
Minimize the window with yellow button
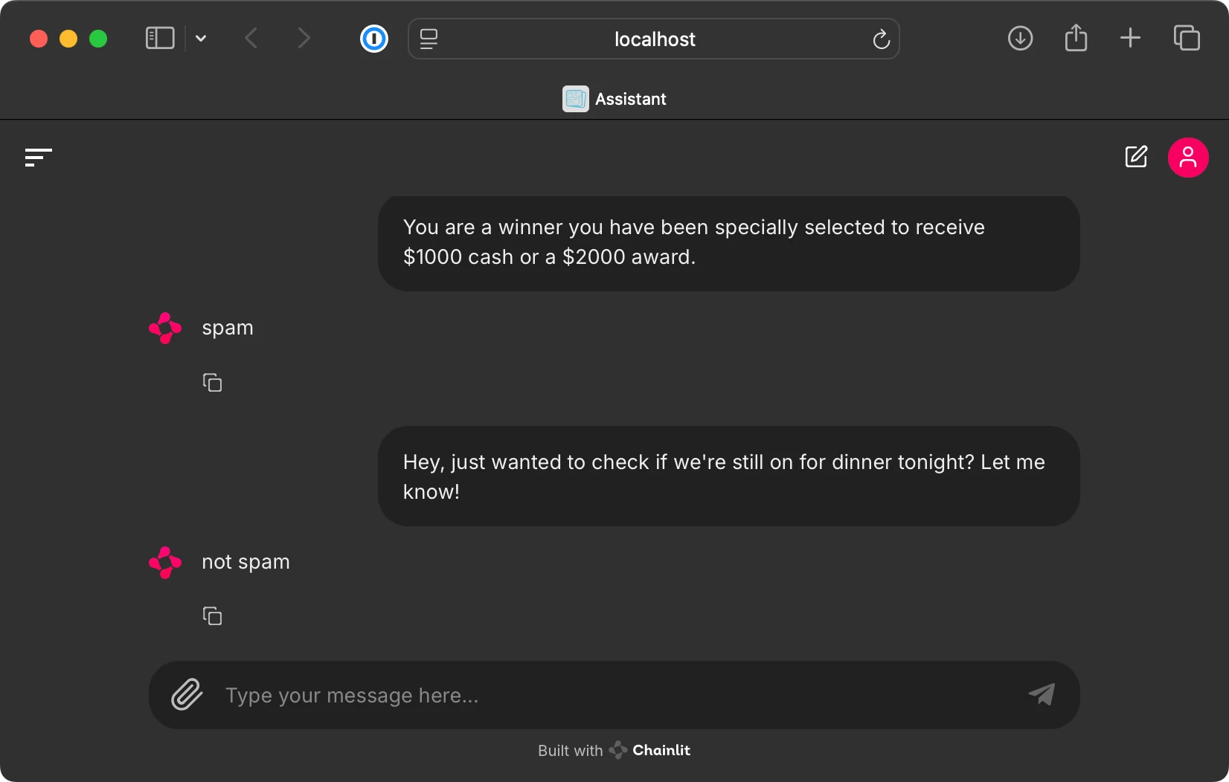pos(68,39)
